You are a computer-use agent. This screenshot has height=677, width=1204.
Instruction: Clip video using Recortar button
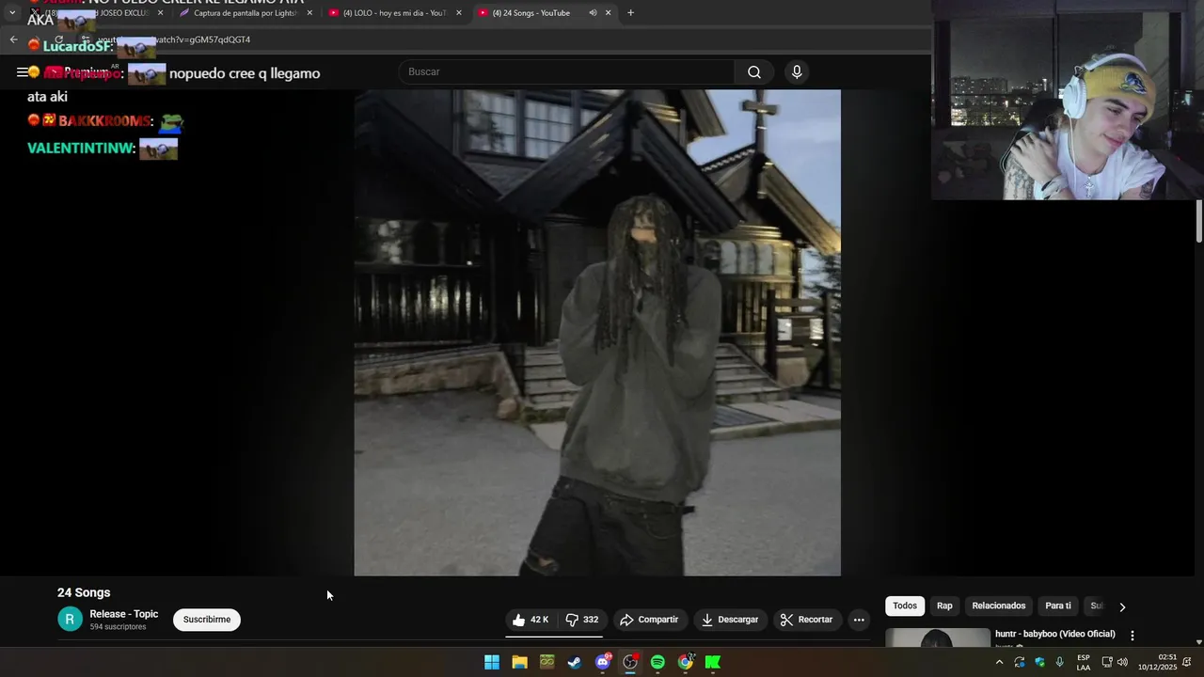tap(807, 620)
